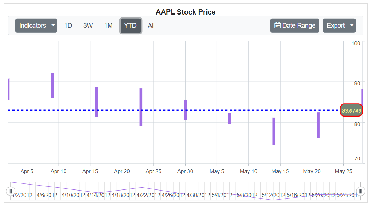This screenshot has width=369, height=204.
Task: Click the candlestick near Apr 9
Action: 52,85
